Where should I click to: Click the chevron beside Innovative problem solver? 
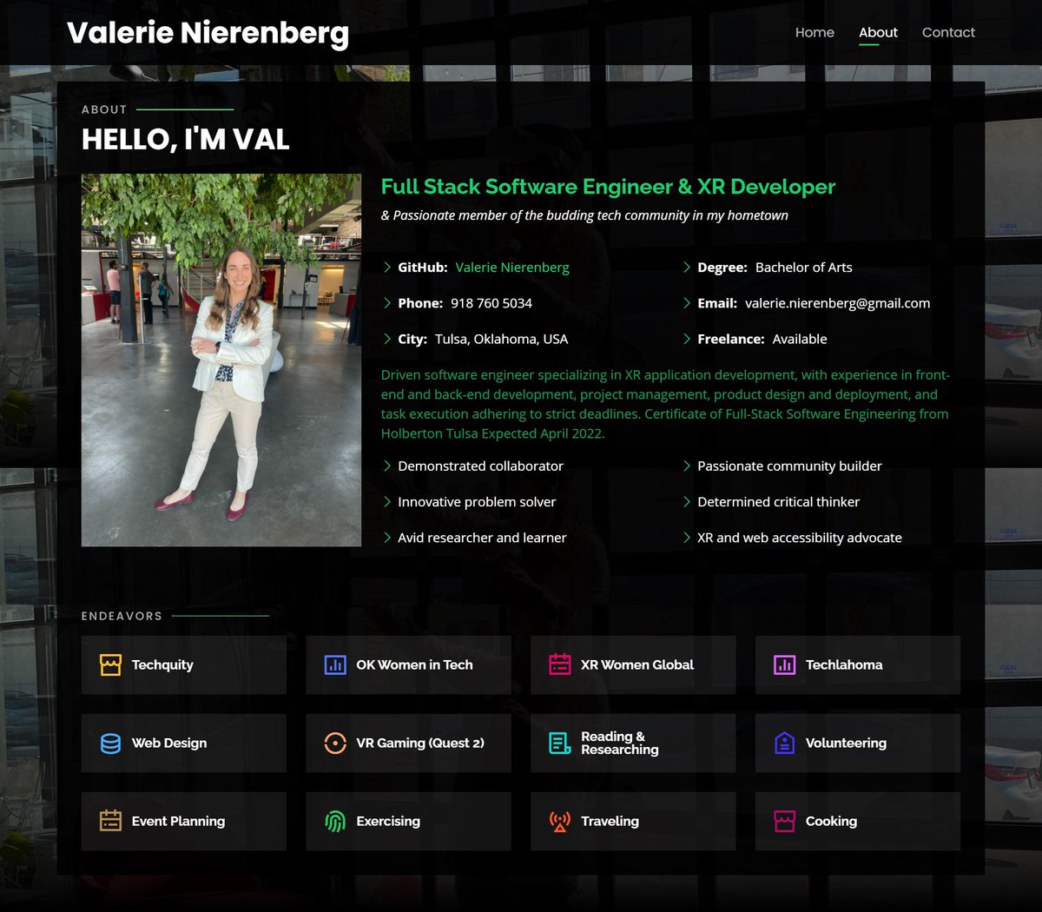tap(387, 502)
